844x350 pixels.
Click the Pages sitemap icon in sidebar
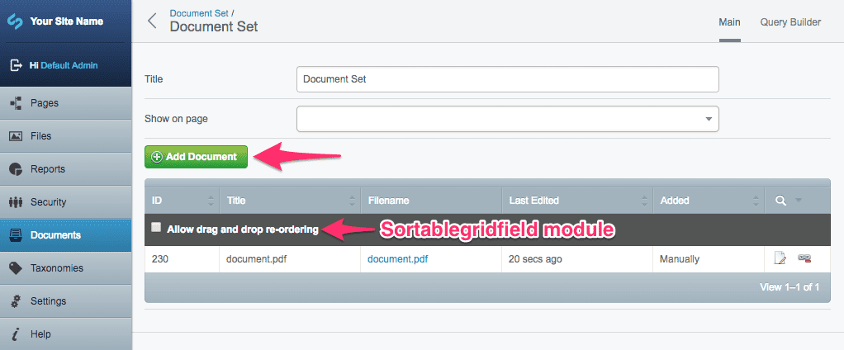click(15, 103)
